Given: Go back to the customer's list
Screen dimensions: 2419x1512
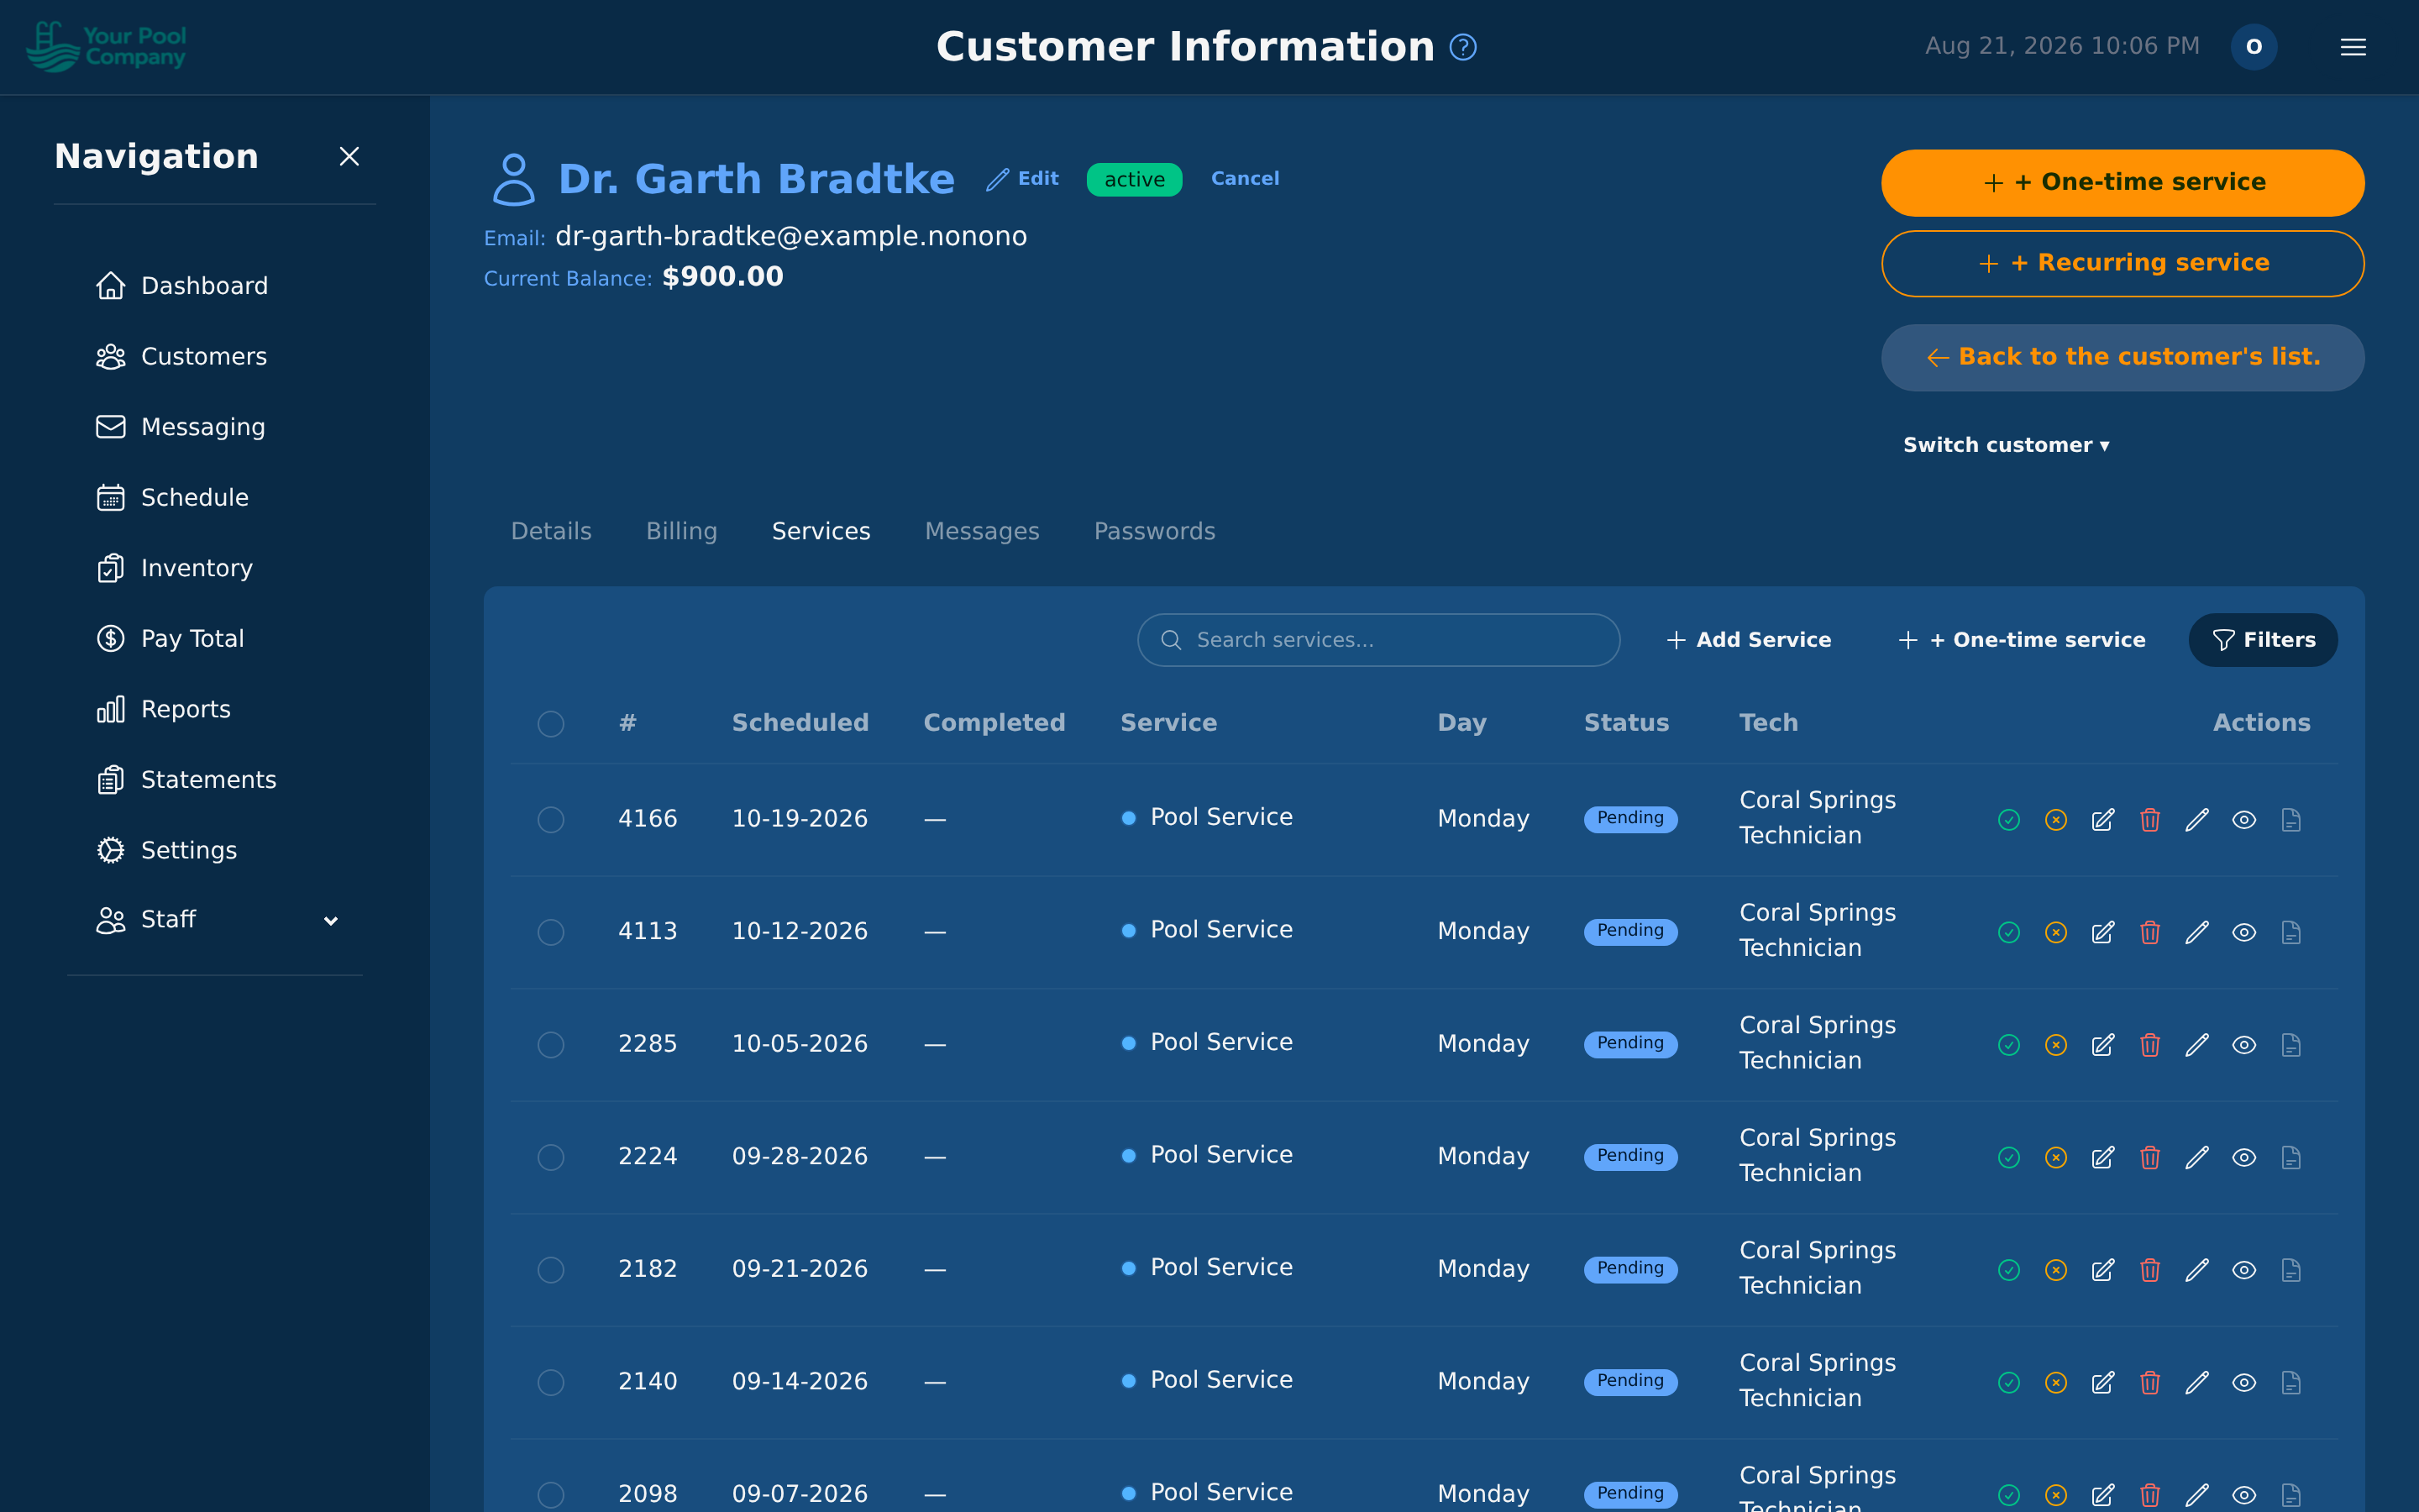Looking at the screenshot, I should click(2123, 358).
